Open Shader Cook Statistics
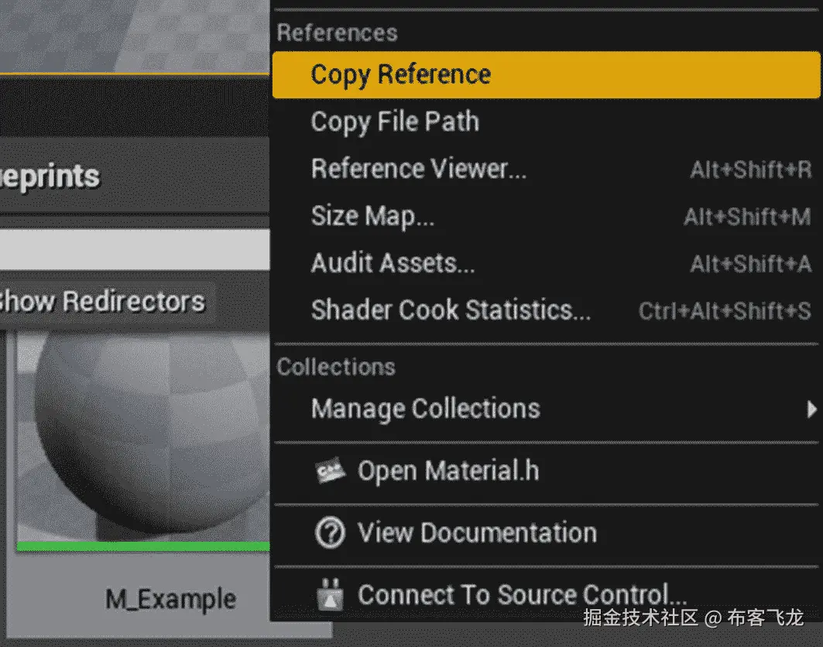 pos(451,310)
